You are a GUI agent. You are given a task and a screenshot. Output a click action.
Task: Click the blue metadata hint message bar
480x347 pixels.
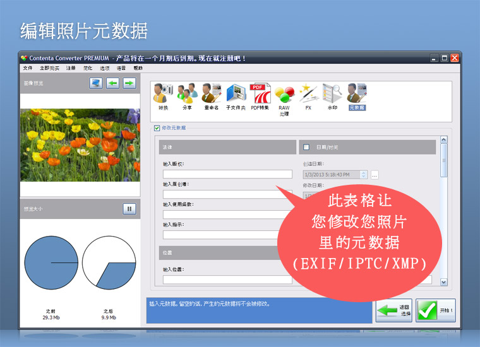click(259, 310)
